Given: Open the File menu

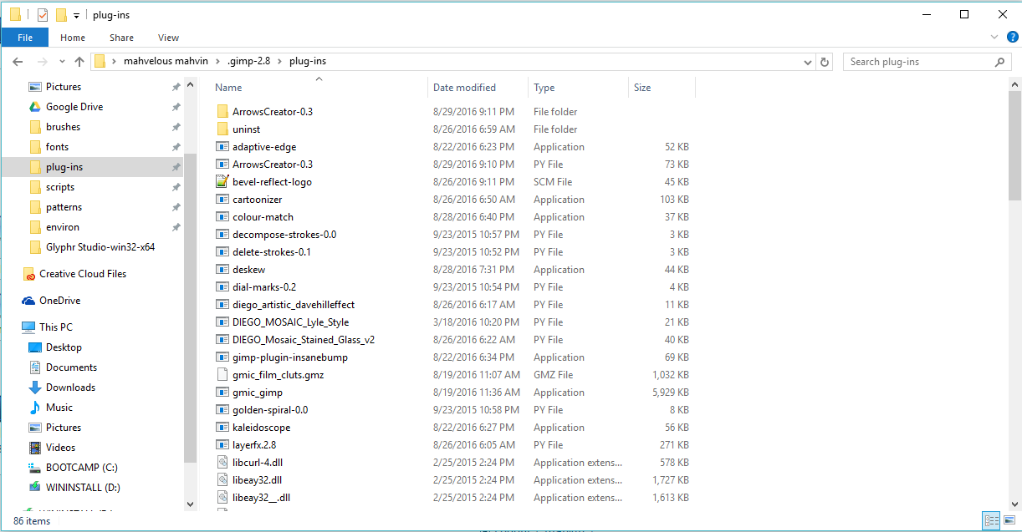Looking at the screenshot, I should (25, 38).
